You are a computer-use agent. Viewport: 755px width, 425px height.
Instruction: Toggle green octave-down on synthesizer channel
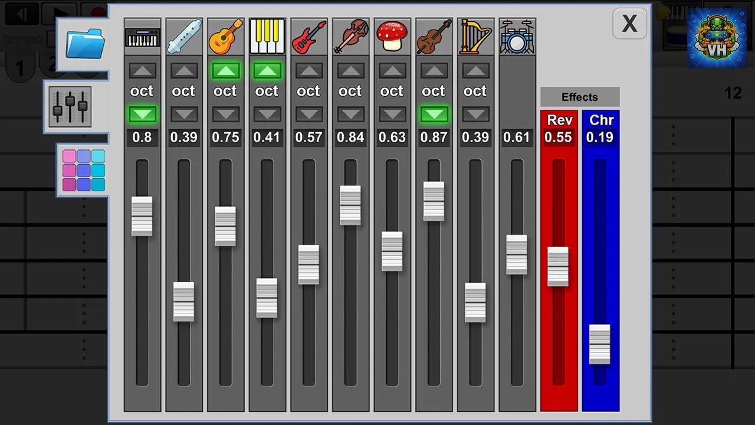[142, 114]
